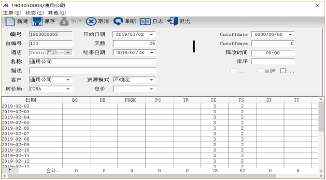Expand the Cutoffdate dropdown
This screenshot has width=326, height=180.
click(x=290, y=34)
